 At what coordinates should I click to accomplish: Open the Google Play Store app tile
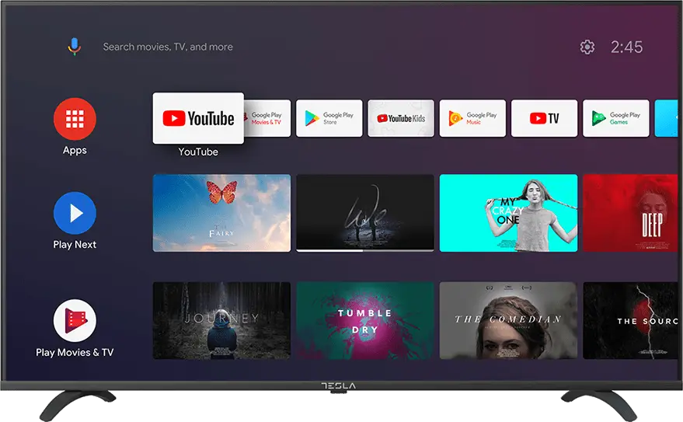click(329, 118)
